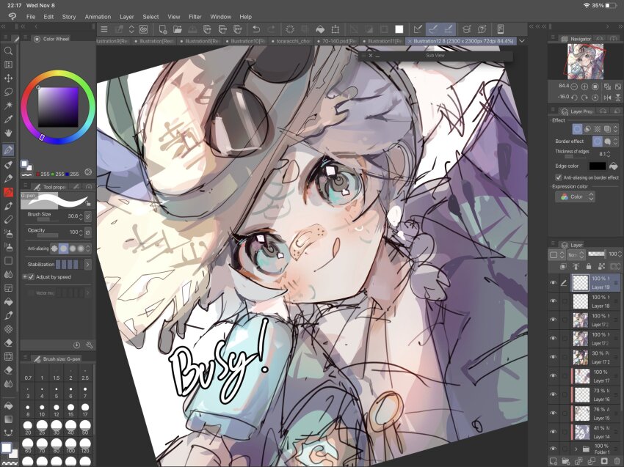
Task: Choose the 120 brush size preset
Action: [x=84, y=446]
